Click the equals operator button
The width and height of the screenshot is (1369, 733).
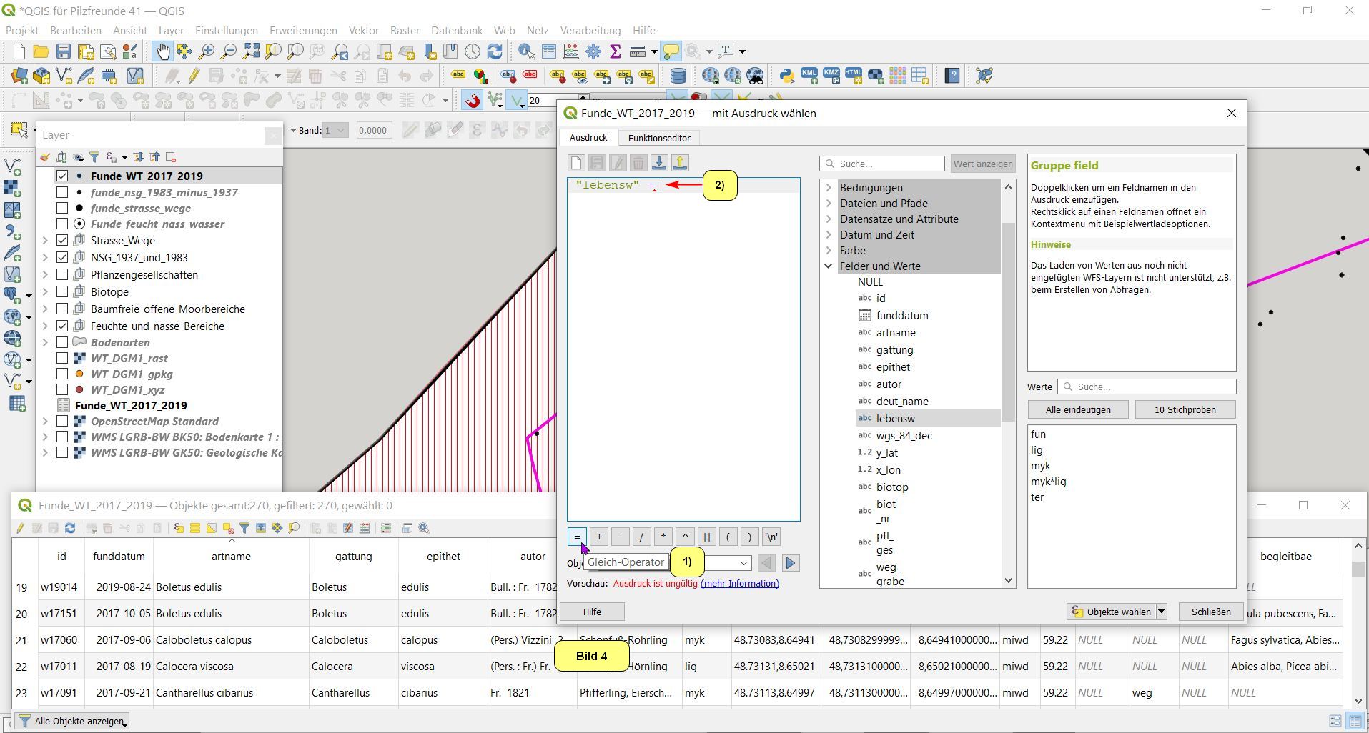click(577, 537)
